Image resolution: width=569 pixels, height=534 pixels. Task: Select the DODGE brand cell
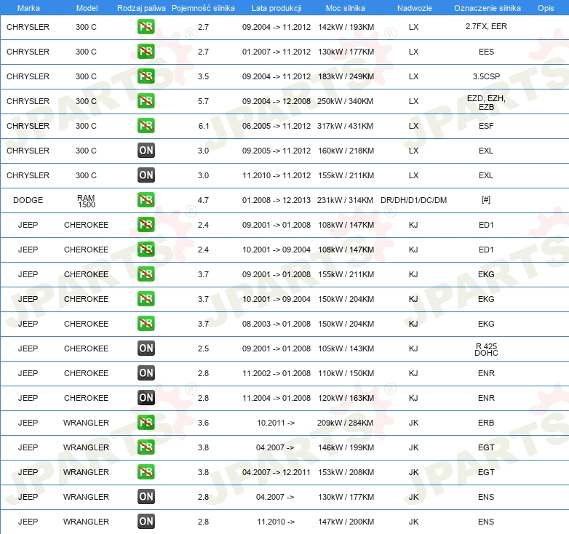pyautogui.click(x=28, y=200)
